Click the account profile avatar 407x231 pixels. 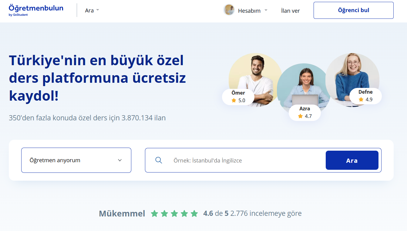tap(229, 10)
